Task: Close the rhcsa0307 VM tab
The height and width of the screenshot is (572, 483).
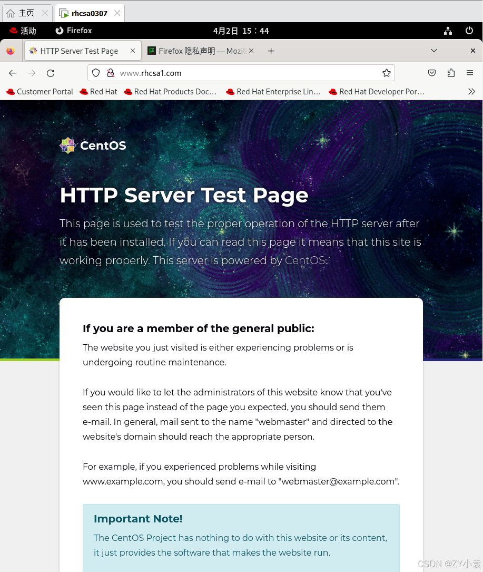Action: coord(117,13)
